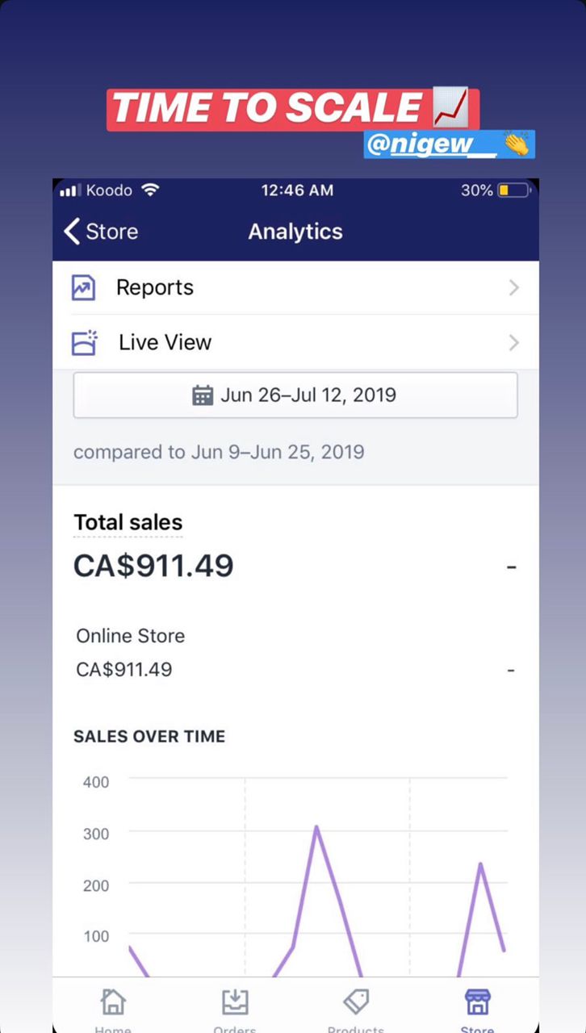Tap the CA$911.49 total sales amount

coord(153,566)
